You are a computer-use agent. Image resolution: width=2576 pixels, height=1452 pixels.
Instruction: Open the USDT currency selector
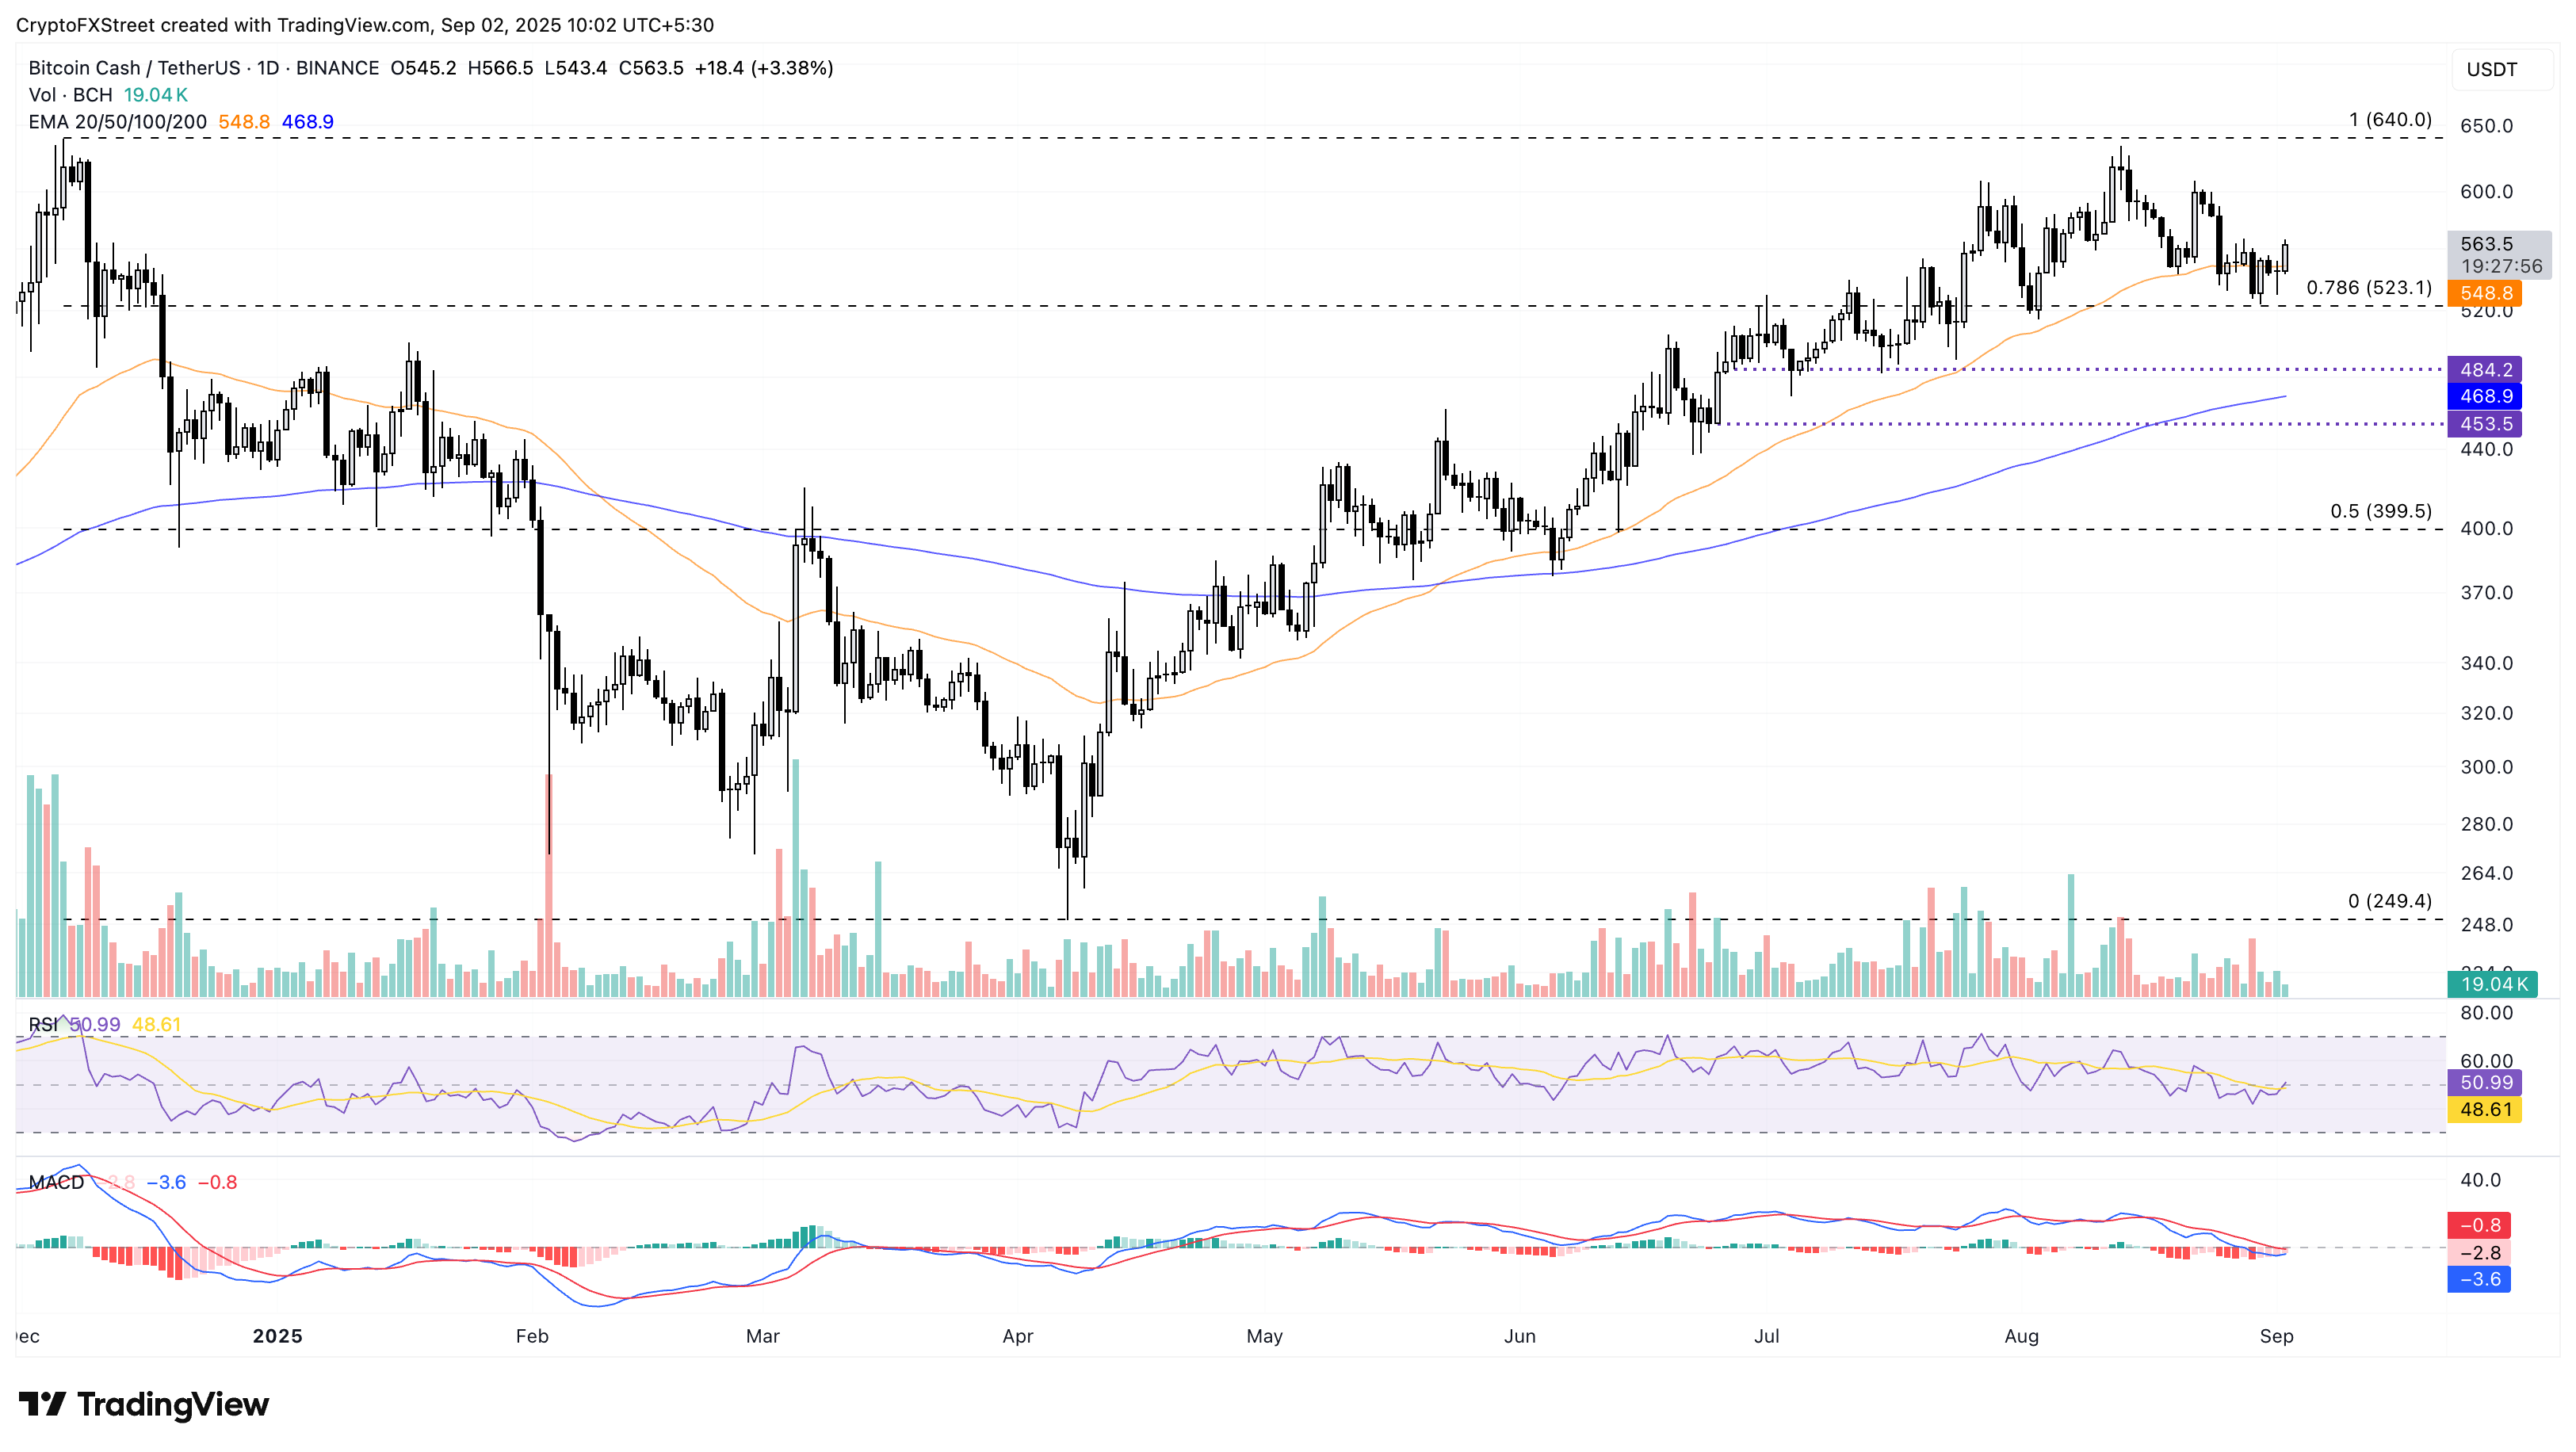pos(2491,69)
